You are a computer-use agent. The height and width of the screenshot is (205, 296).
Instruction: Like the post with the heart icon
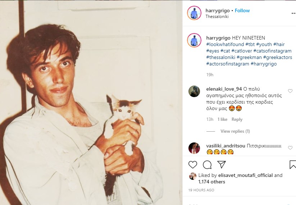click(193, 165)
